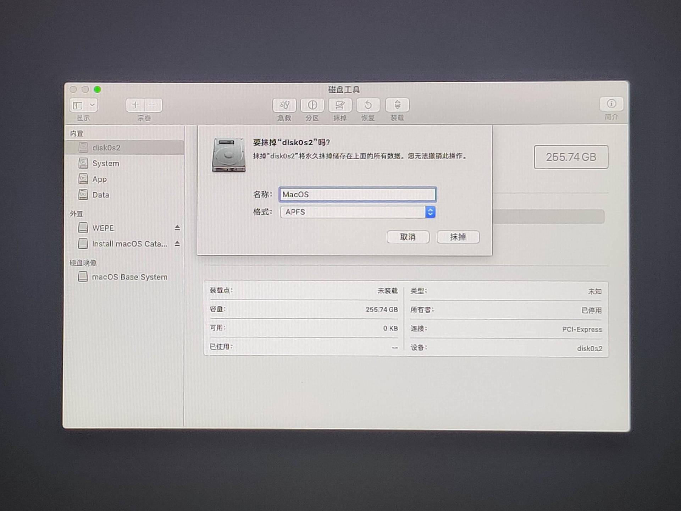Click the disk icon beside System
The width and height of the screenshot is (681, 511).
83,163
